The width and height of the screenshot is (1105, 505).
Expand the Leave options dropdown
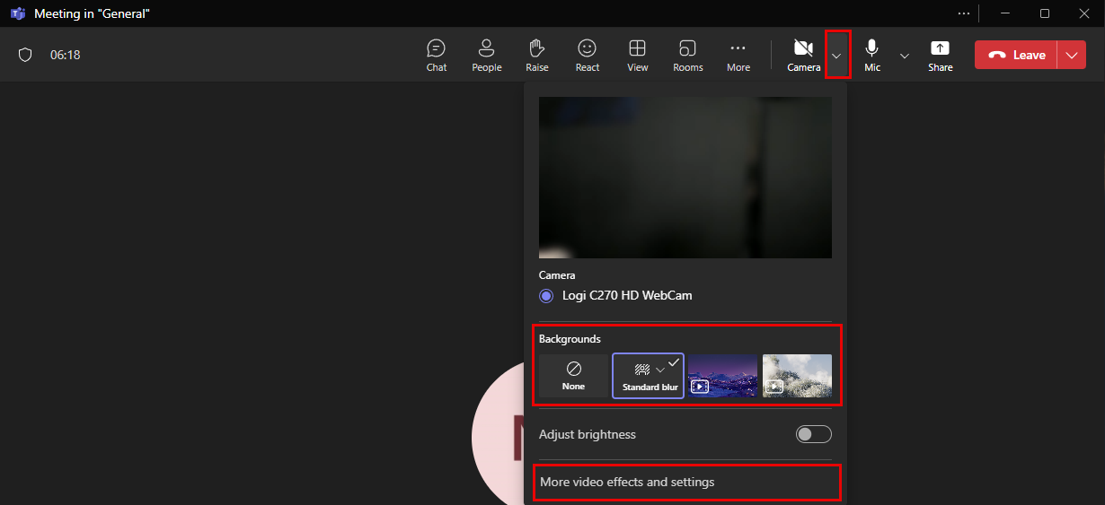pos(1072,55)
